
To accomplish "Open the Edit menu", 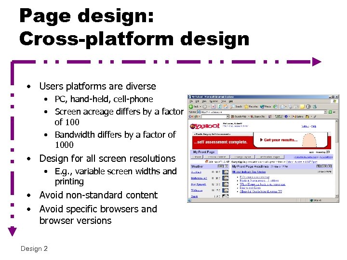I will click(x=197, y=101).
